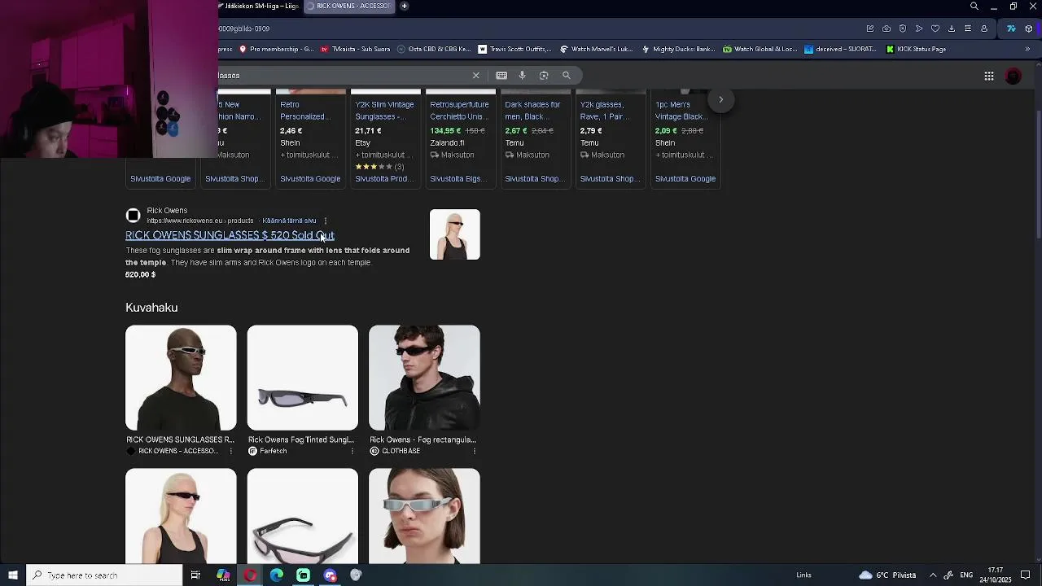
Task: Open the Y2K Slim Vintage Sunglasses Etsy listing
Action: 386,138
